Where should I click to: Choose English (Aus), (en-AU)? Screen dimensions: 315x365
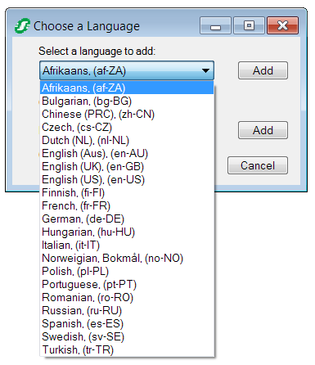tap(127, 154)
